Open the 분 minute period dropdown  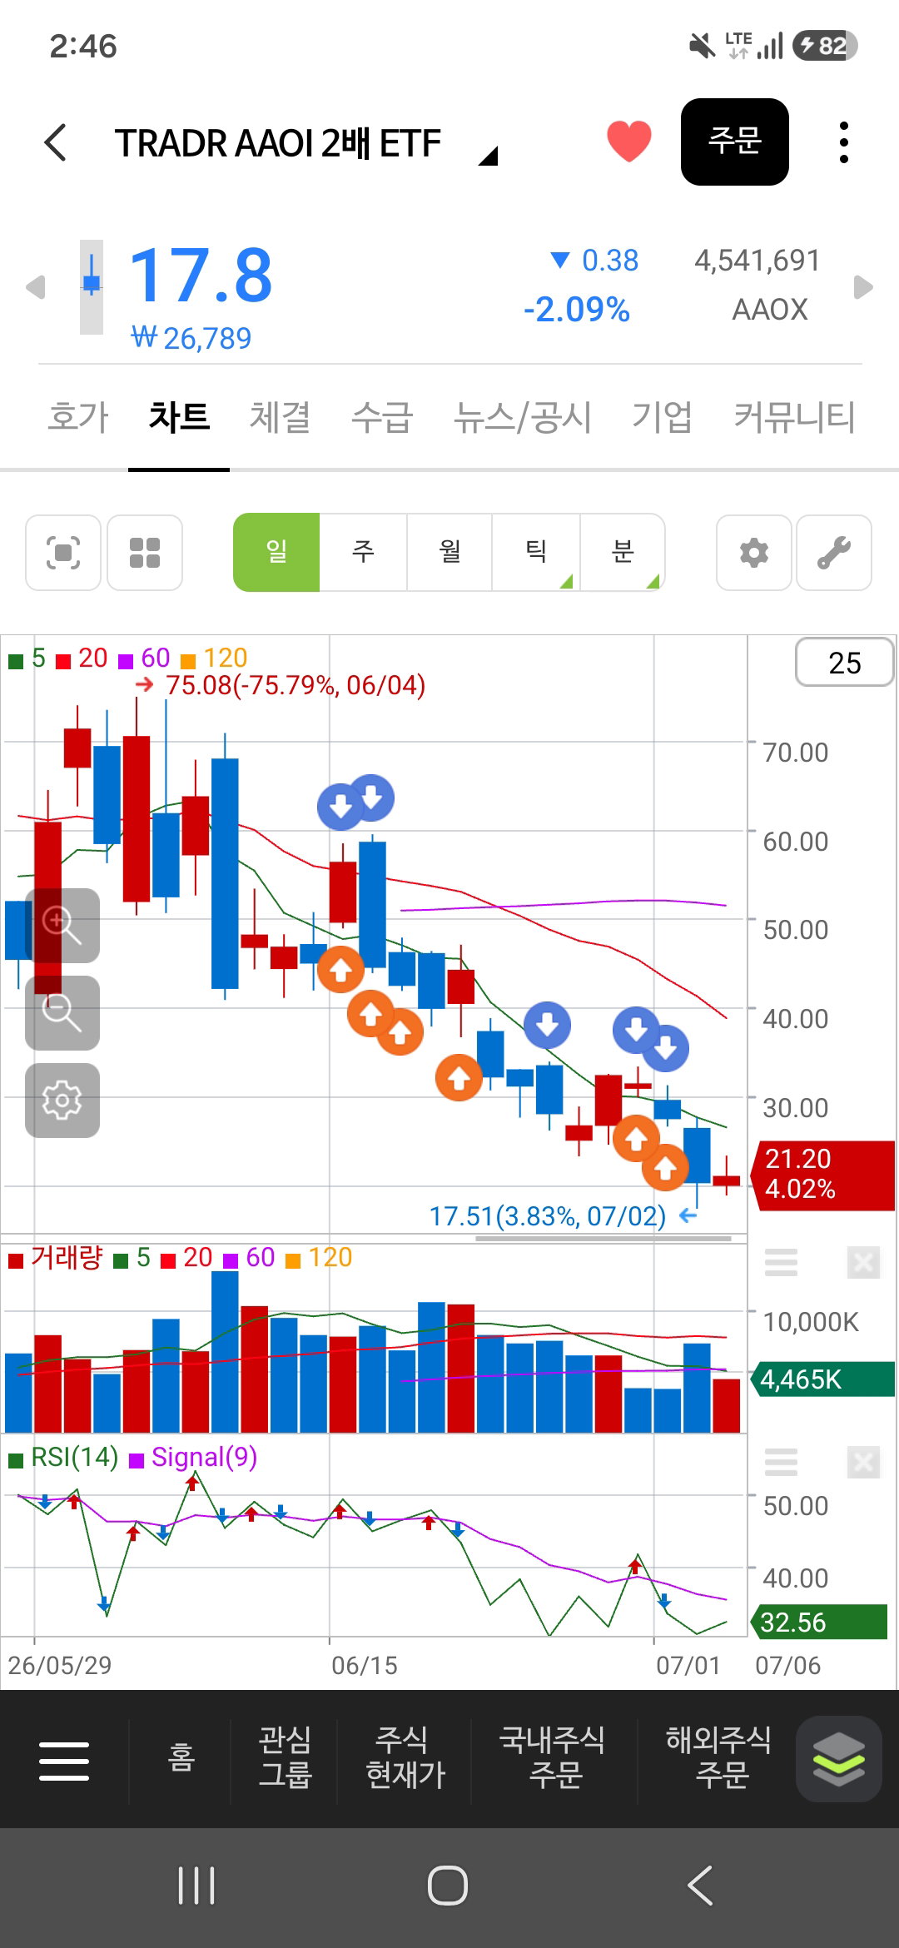pos(623,552)
